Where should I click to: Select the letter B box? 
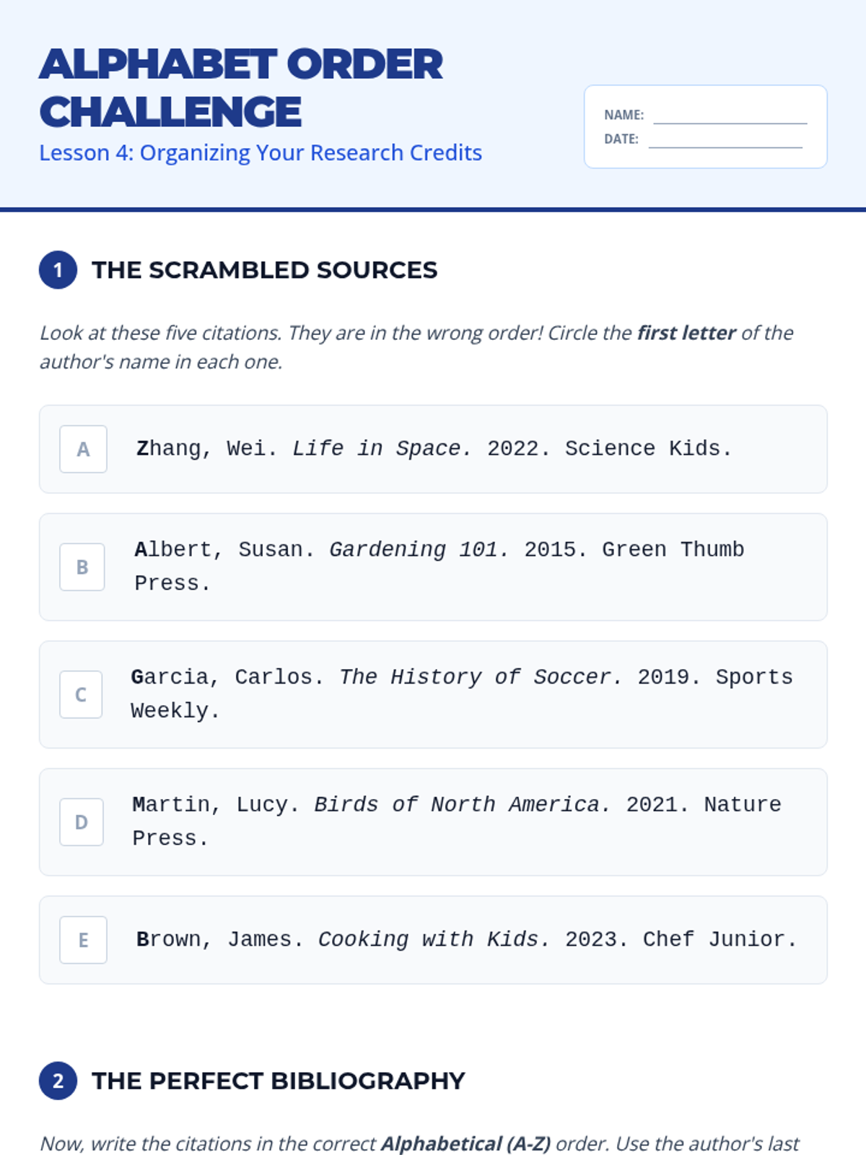(82, 567)
